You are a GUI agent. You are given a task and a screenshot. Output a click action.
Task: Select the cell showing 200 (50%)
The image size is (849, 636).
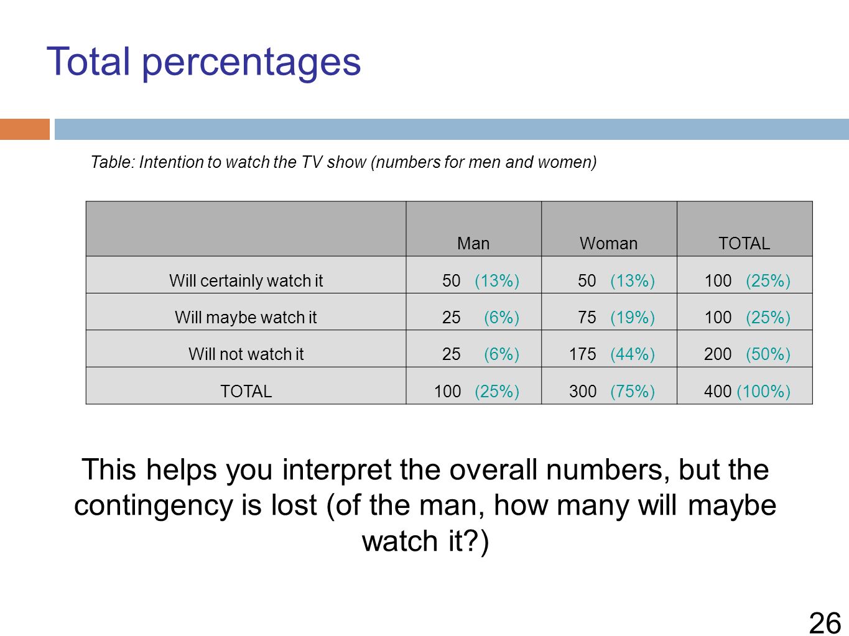point(745,349)
